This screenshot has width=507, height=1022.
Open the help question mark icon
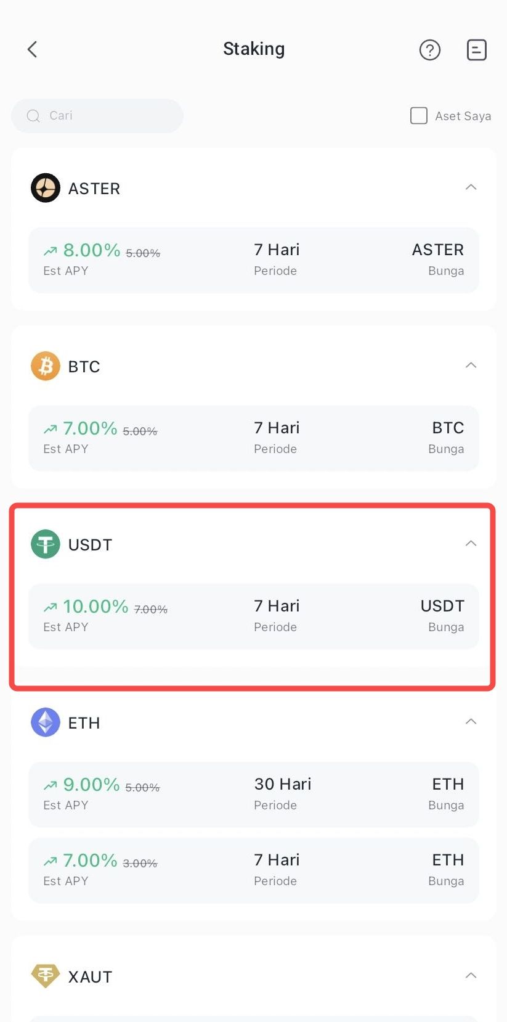(429, 50)
